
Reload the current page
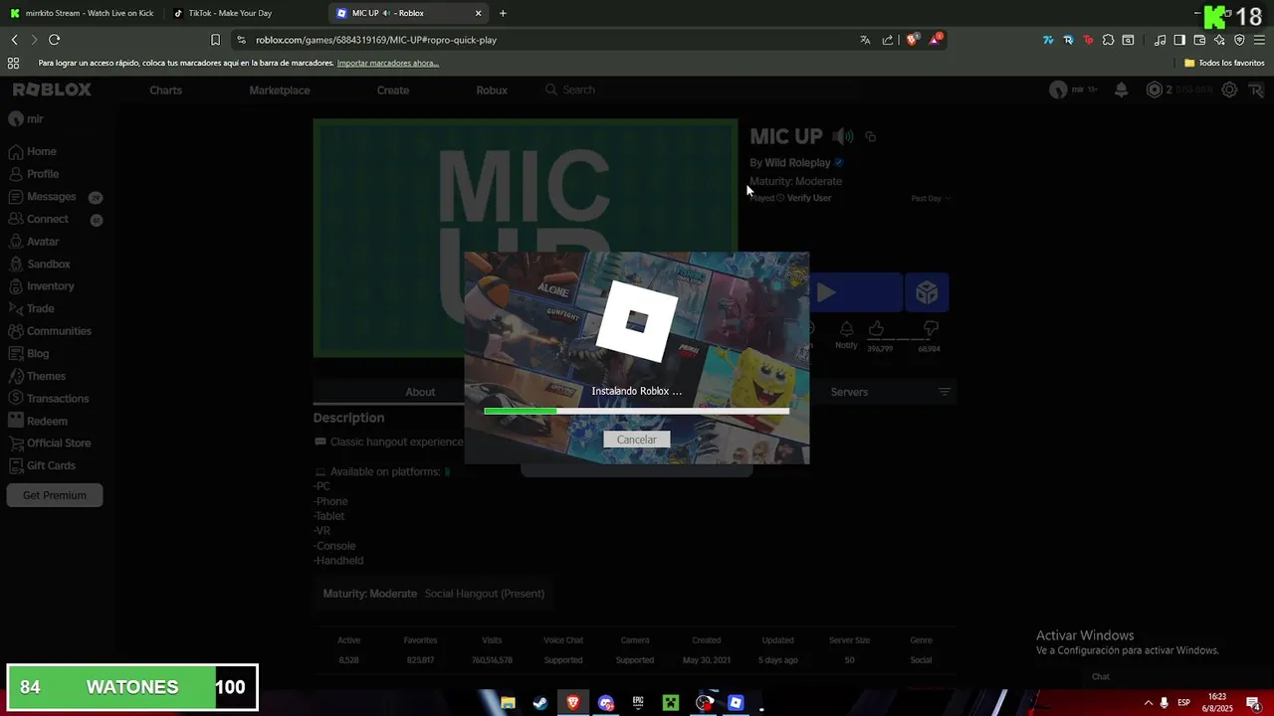(x=54, y=40)
